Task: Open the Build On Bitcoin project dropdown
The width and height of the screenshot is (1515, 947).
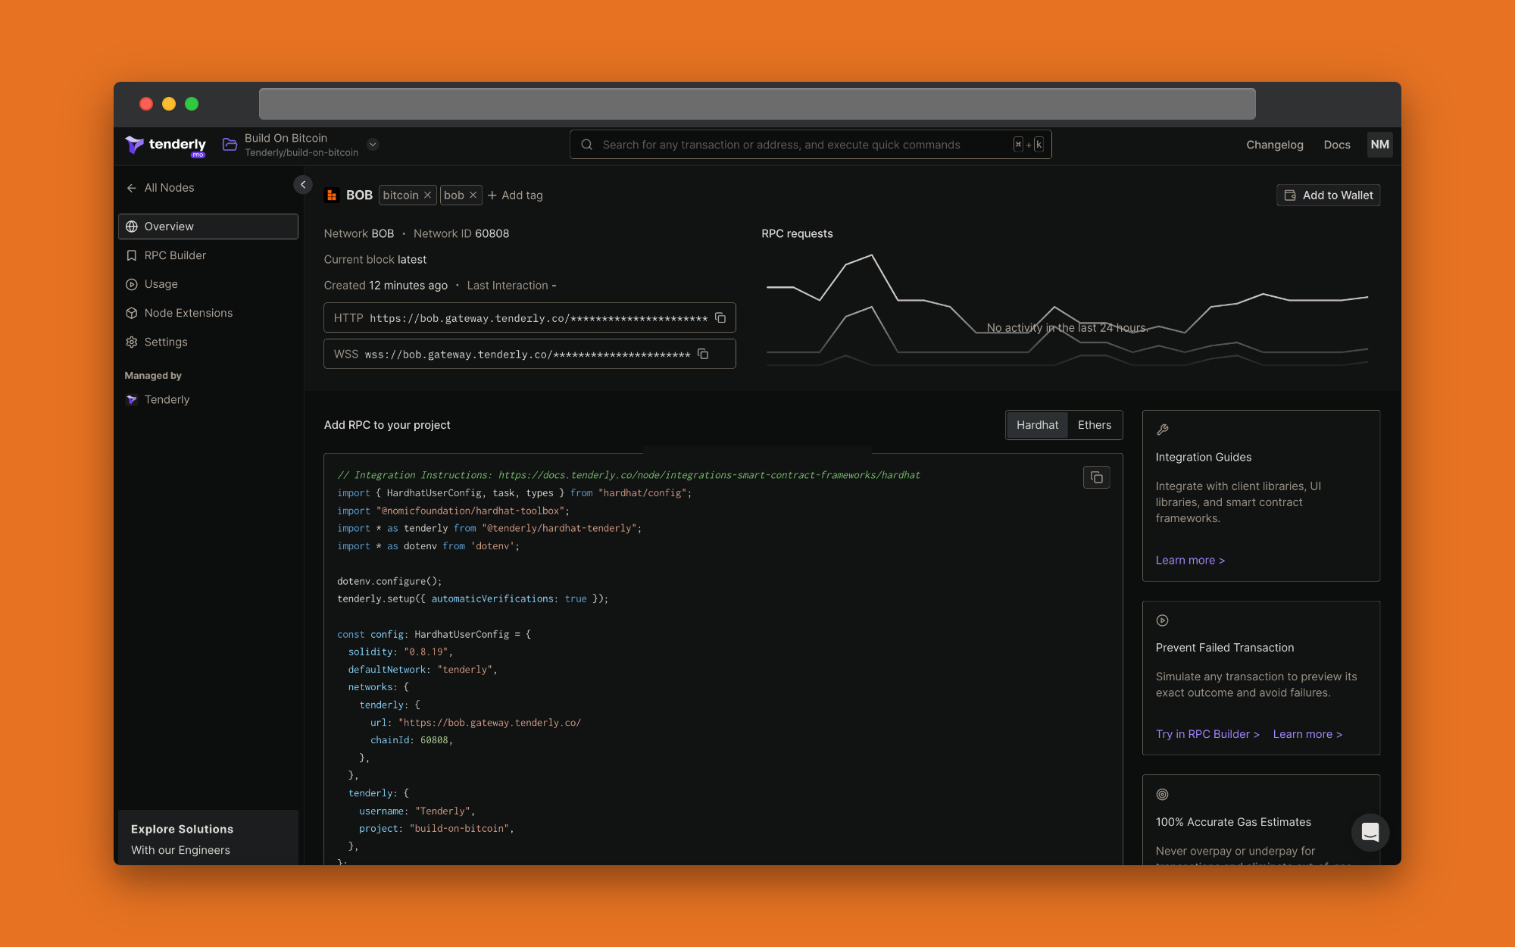Action: (x=373, y=145)
